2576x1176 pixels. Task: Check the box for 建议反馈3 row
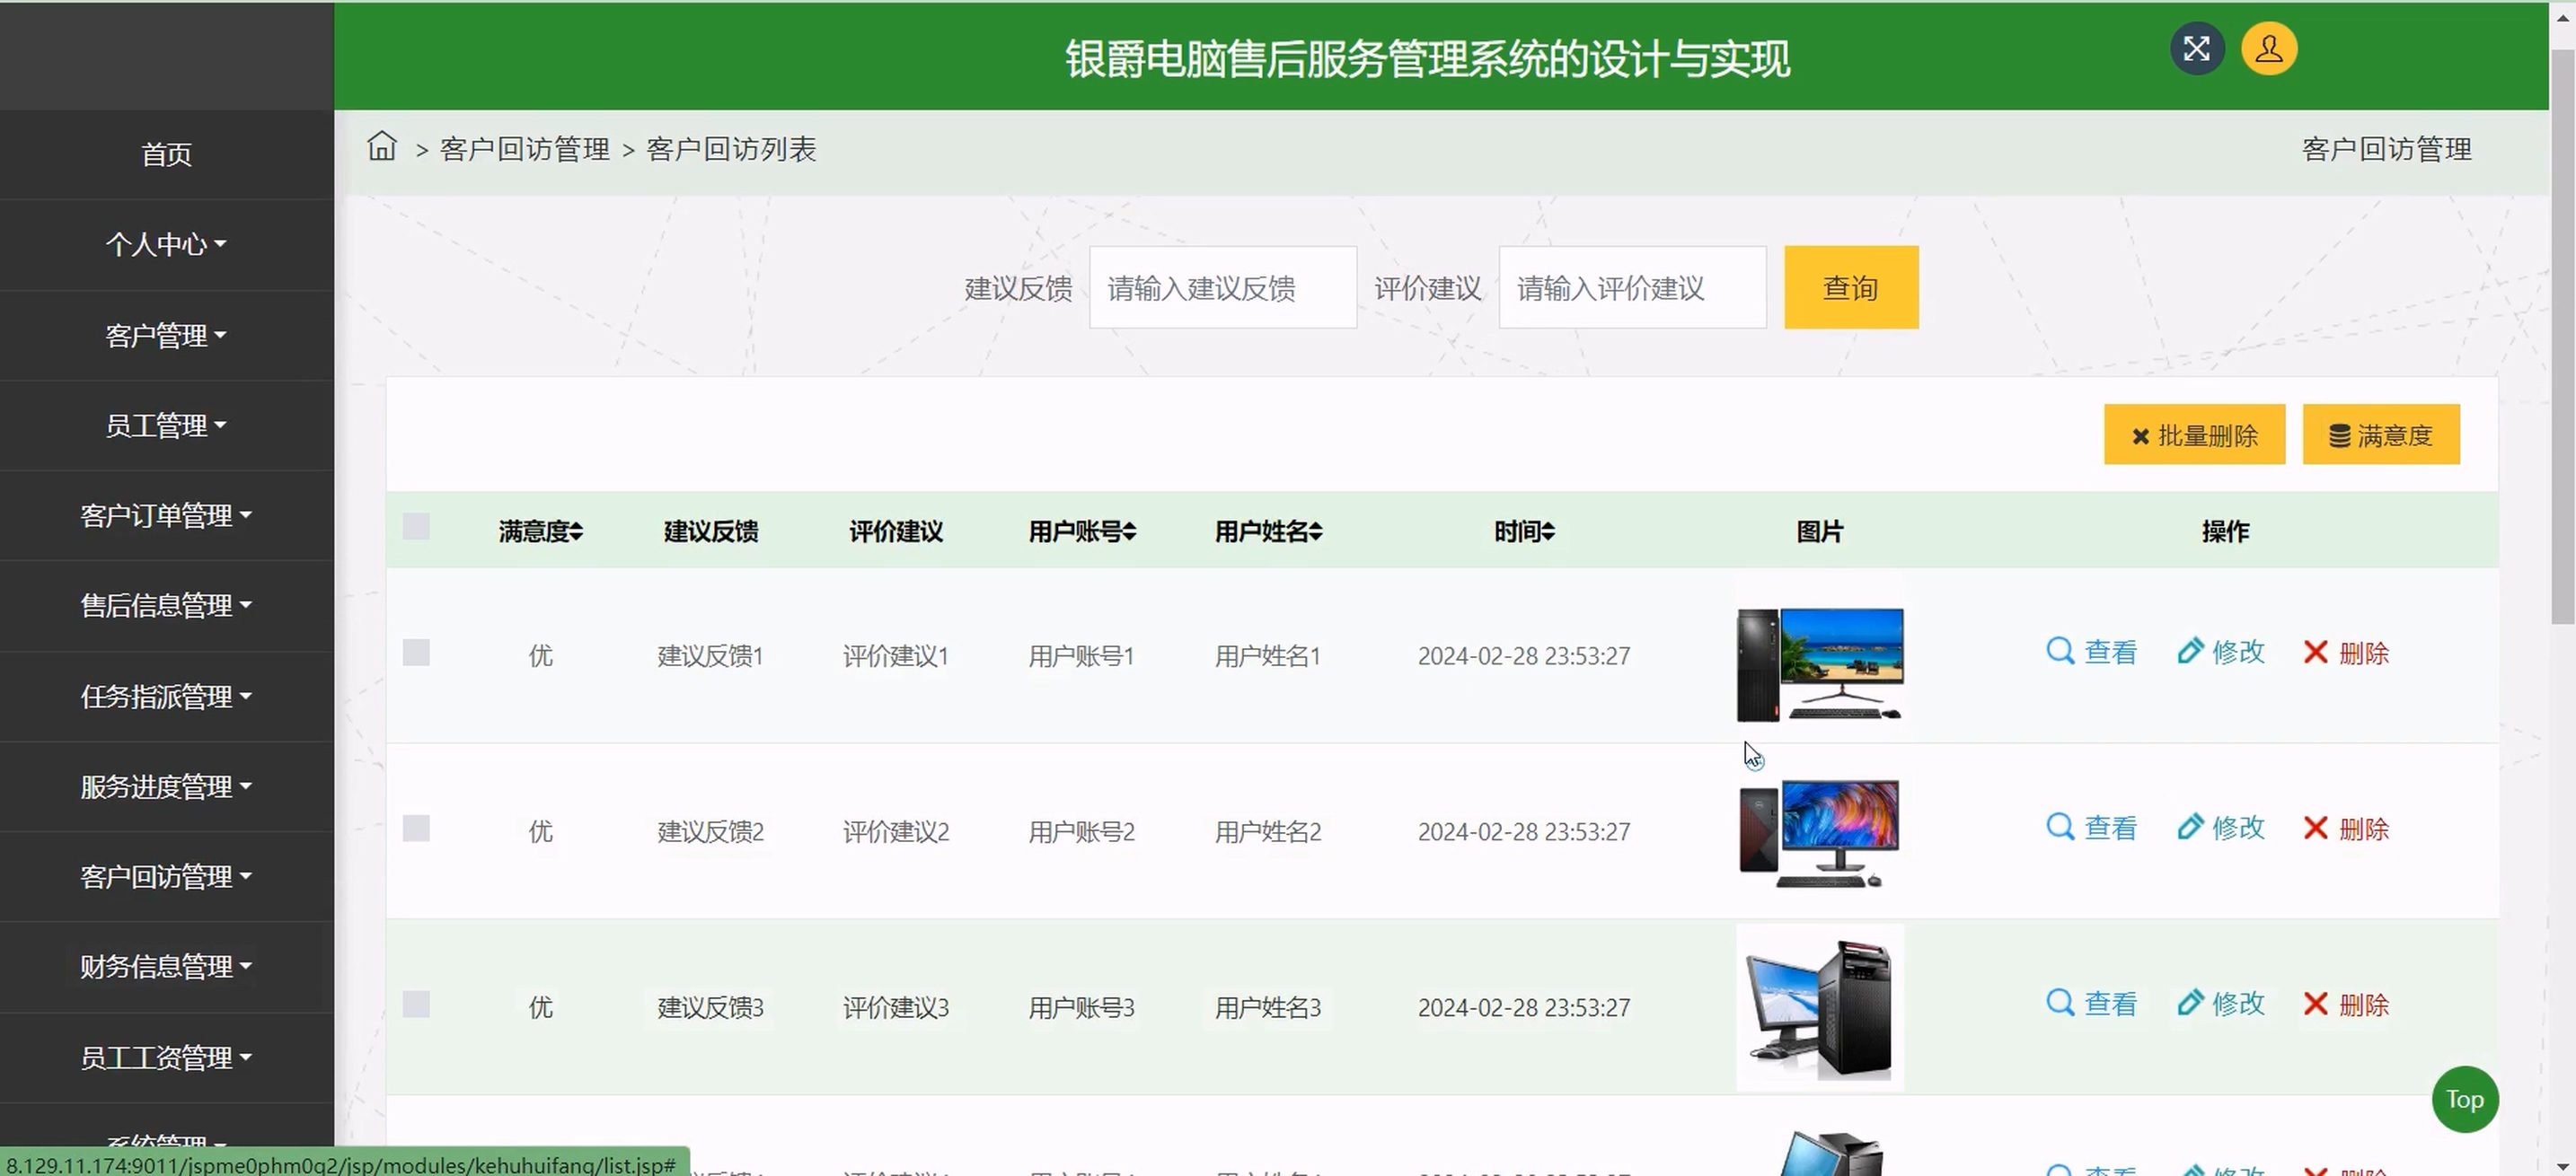click(416, 1005)
